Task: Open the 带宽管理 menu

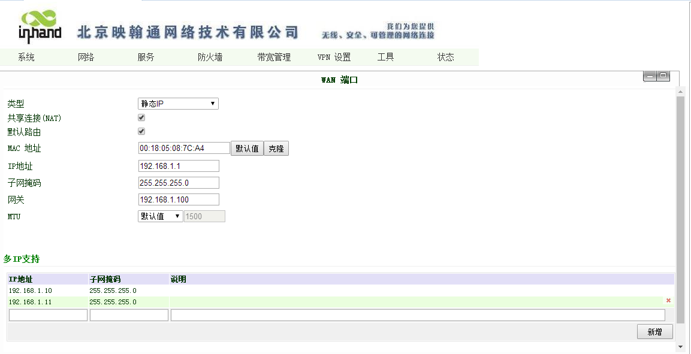Action: 274,58
